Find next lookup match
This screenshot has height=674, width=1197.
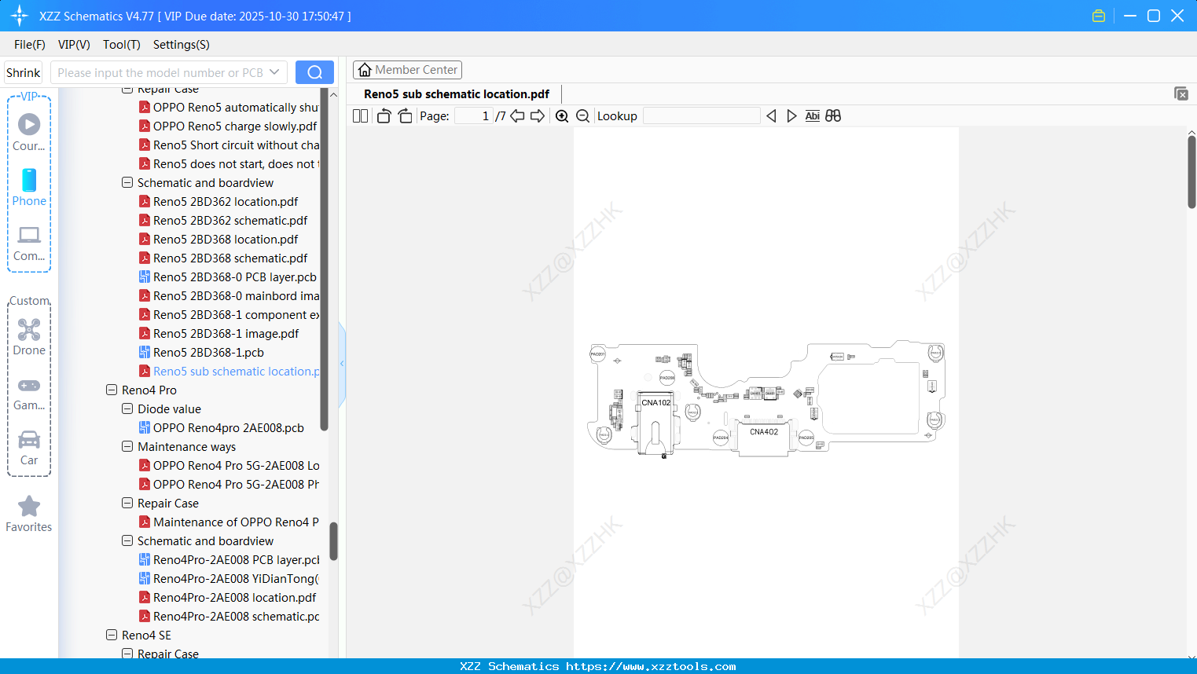click(791, 116)
